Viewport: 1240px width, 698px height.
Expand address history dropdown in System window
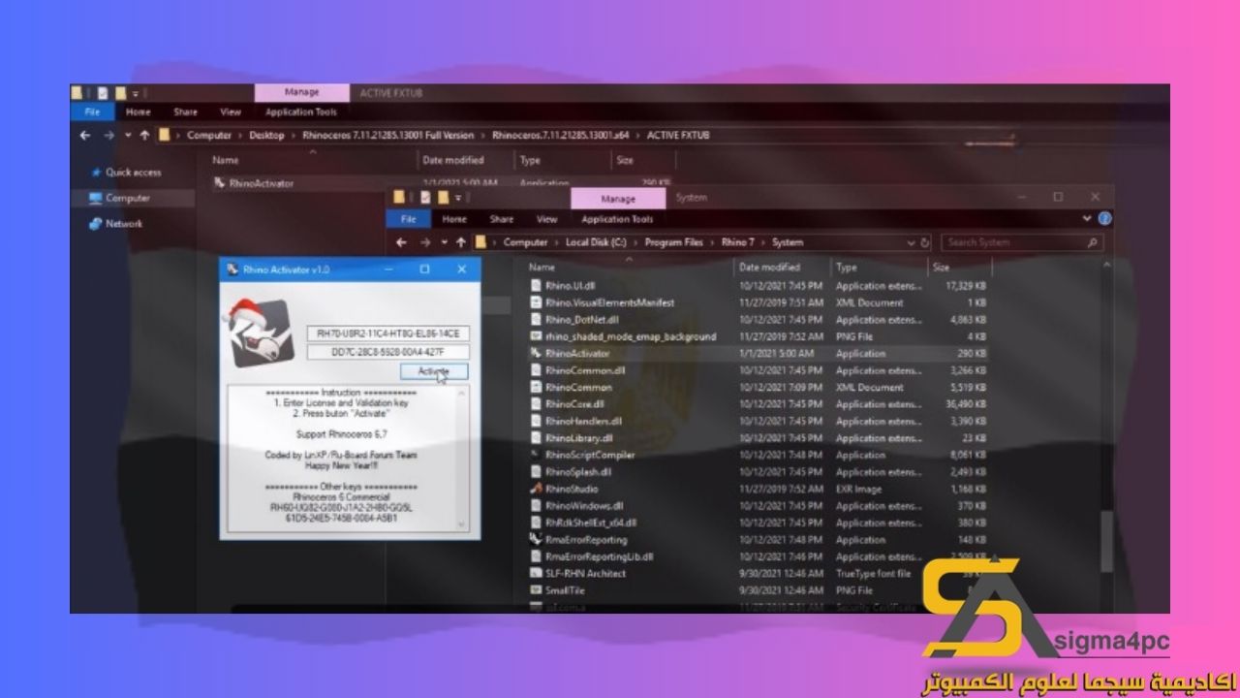(912, 242)
